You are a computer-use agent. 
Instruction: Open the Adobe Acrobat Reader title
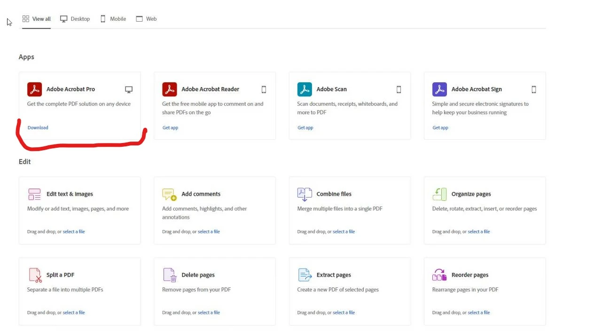pyautogui.click(x=210, y=89)
